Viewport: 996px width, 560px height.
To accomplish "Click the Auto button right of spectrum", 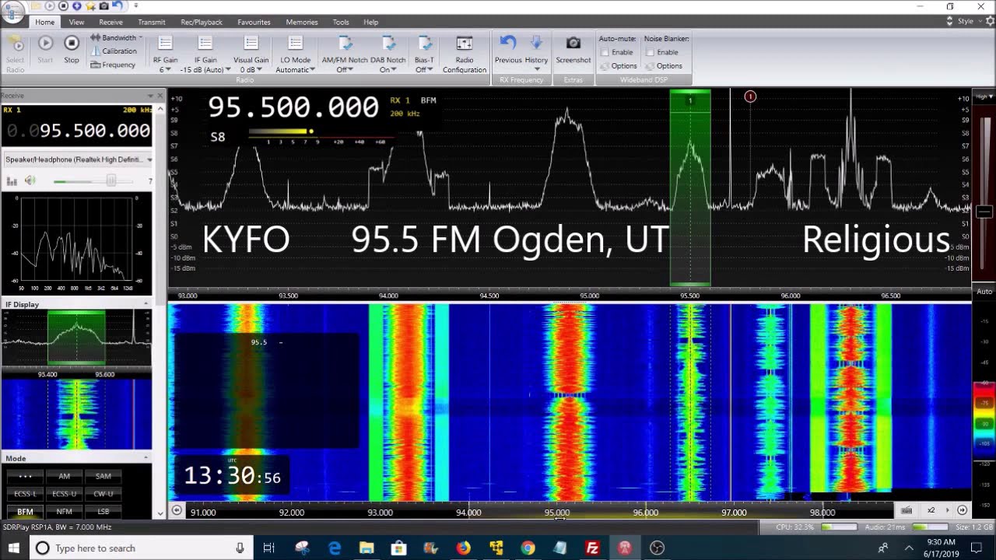I will (984, 292).
